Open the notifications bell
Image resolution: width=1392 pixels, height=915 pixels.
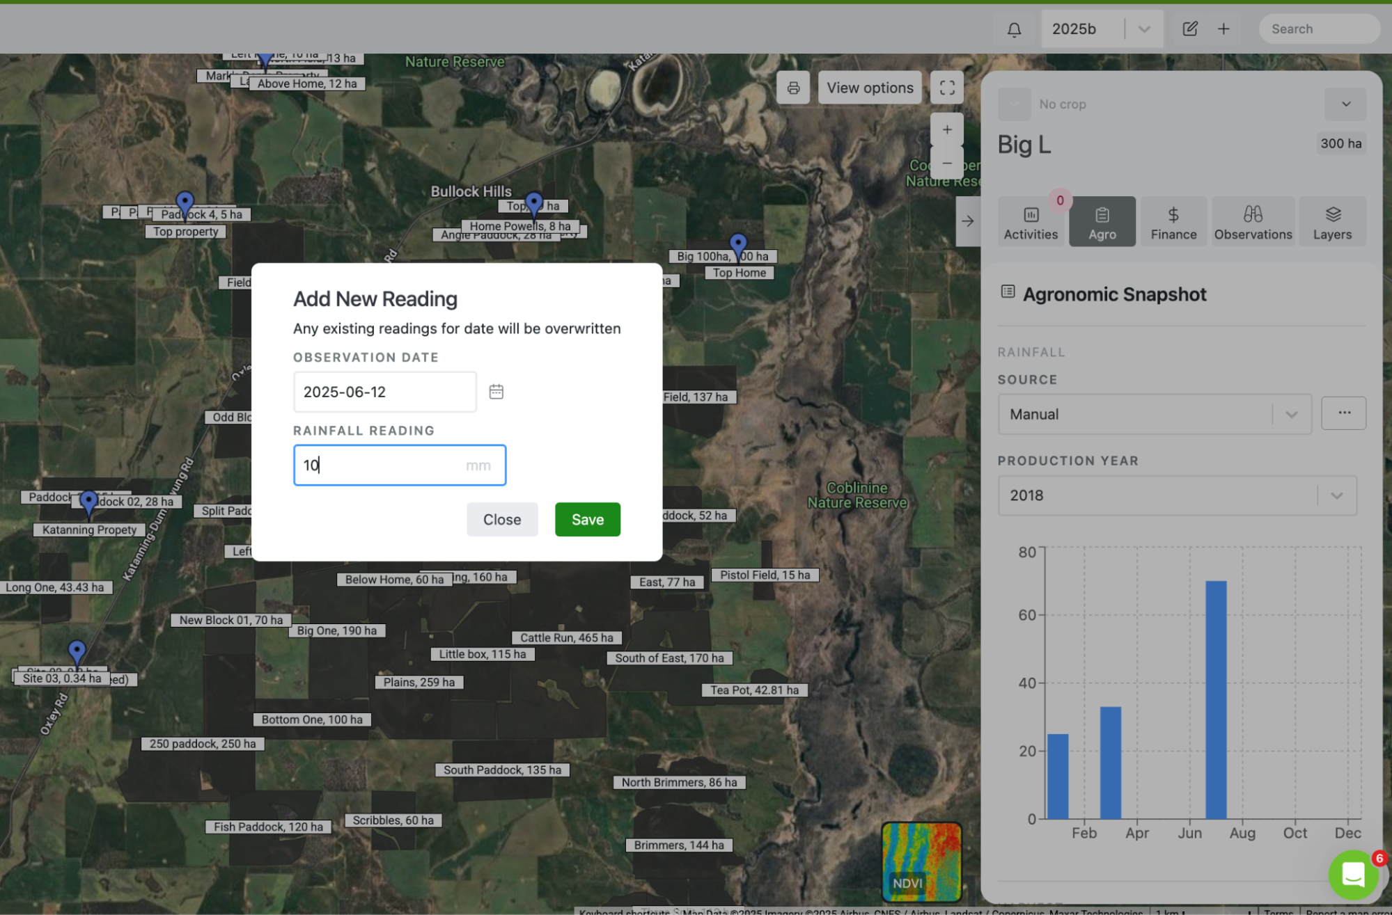point(1014,29)
